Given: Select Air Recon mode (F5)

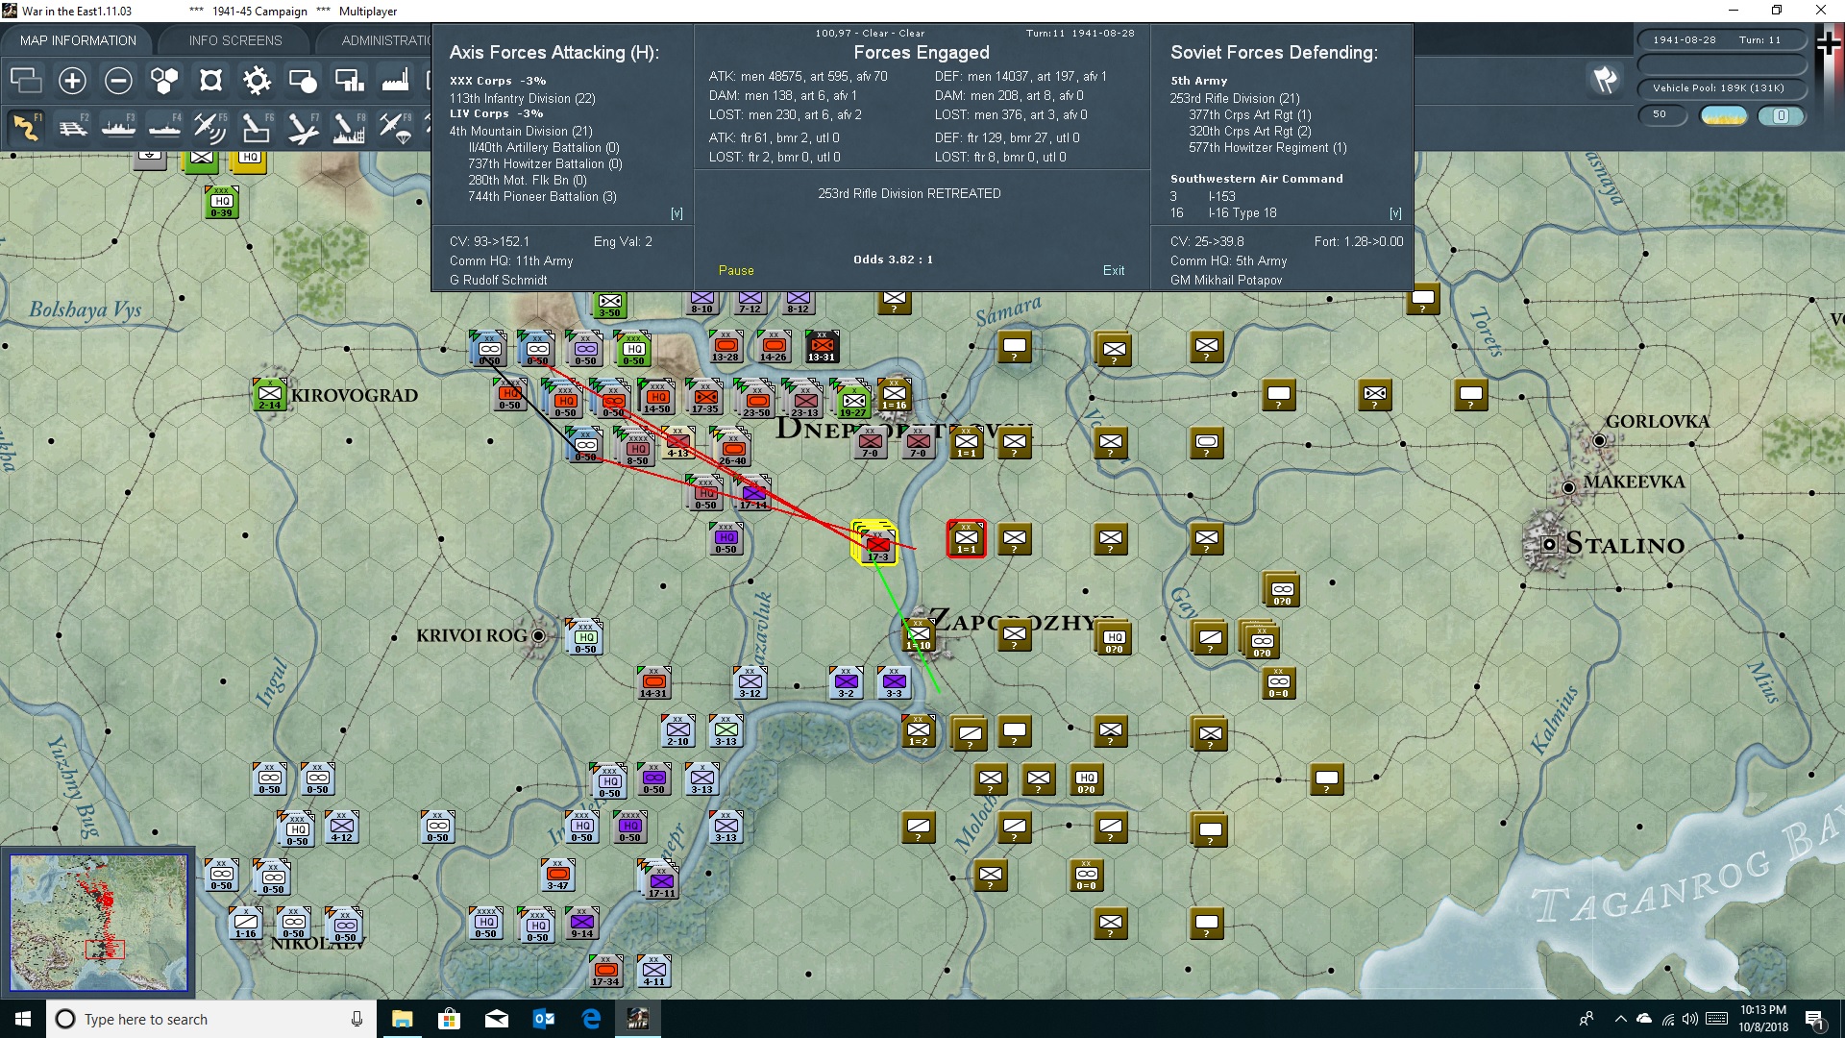Looking at the screenshot, I should tap(210, 127).
